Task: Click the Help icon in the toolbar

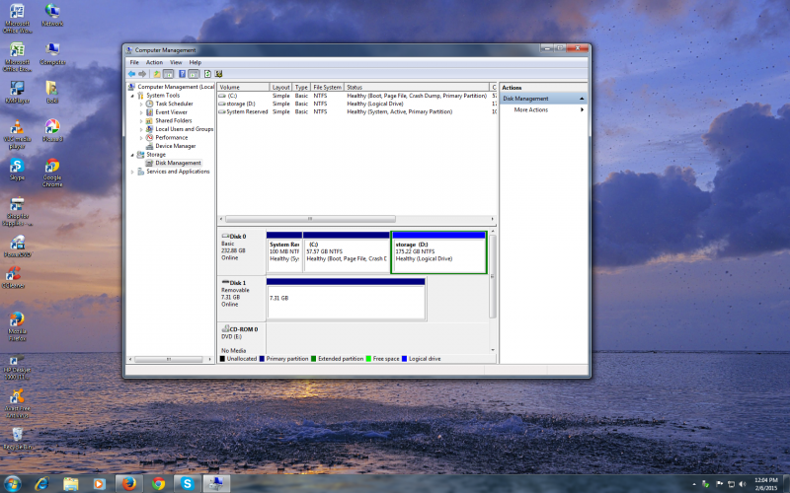Action: coord(182,74)
